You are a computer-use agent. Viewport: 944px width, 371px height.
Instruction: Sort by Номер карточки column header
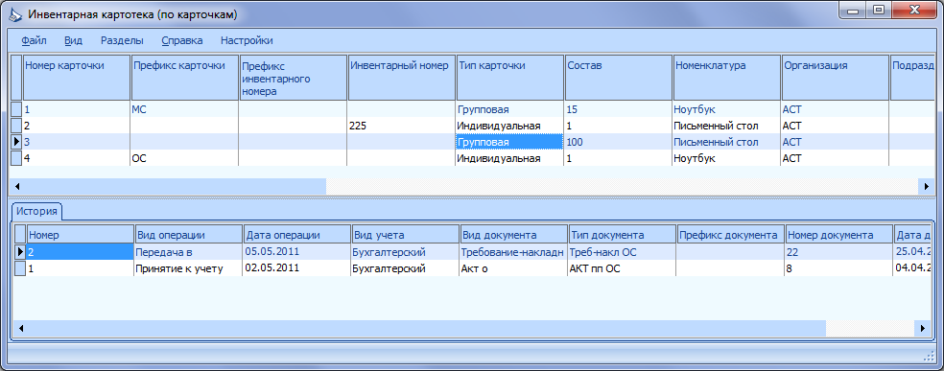(x=77, y=78)
